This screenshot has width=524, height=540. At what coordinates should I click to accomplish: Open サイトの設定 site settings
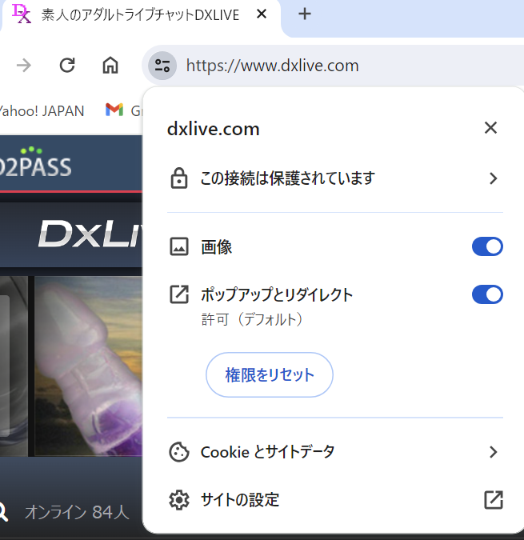(x=335, y=500)
